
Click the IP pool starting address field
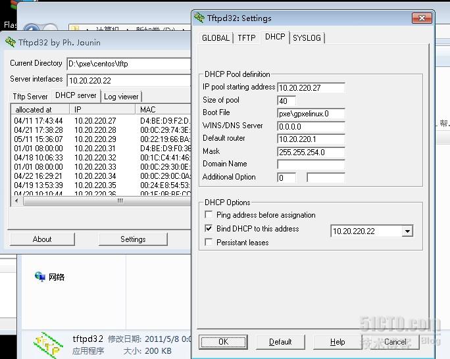click(x=311, y=87)
